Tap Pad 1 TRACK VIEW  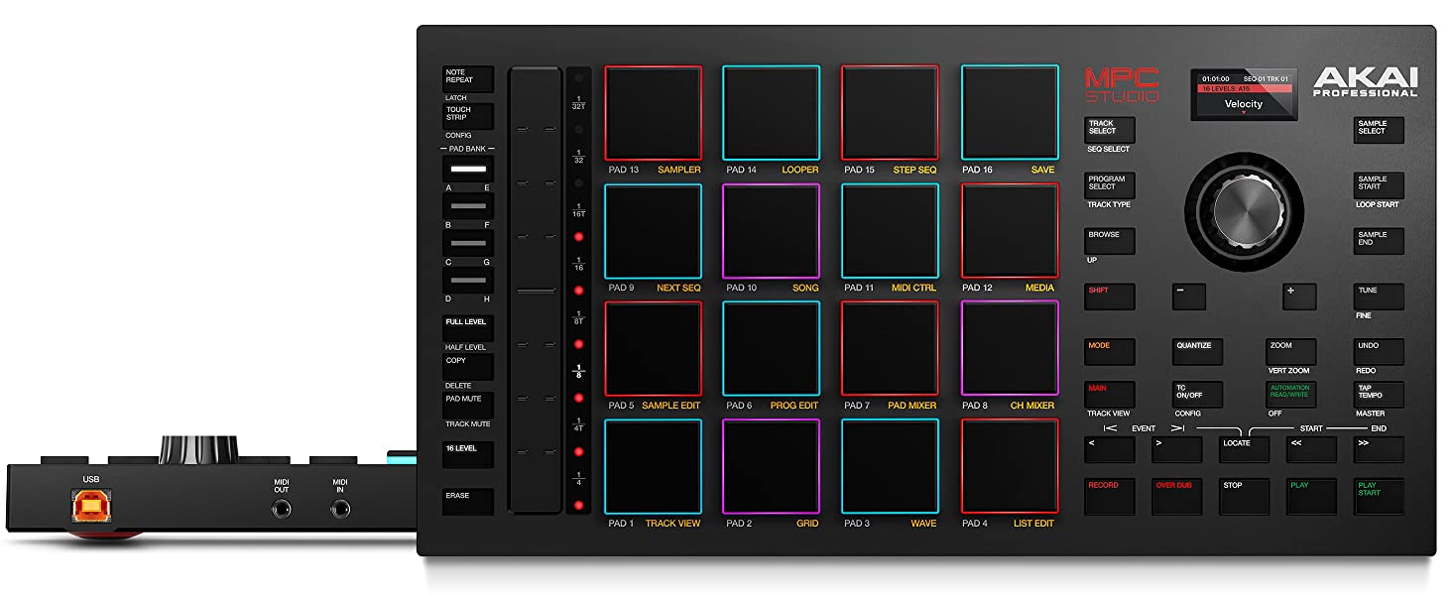[x=653, y=466]
